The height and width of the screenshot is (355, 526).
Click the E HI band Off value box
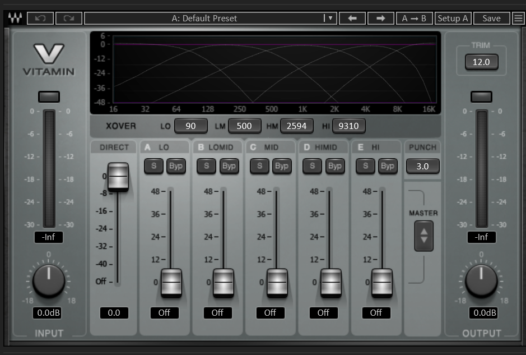coord(376,313)
